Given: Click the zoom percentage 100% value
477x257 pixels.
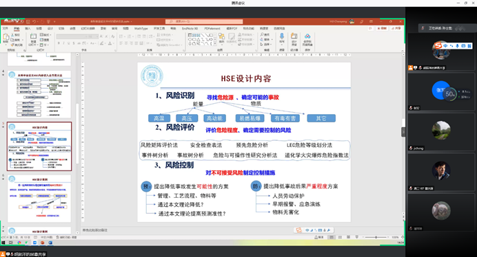Looking at the screenshot, I should 395,237.
